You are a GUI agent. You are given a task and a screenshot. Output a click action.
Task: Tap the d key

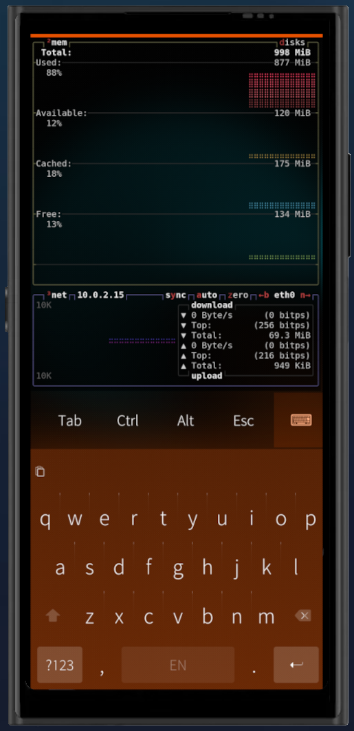[x=119, y=568]
